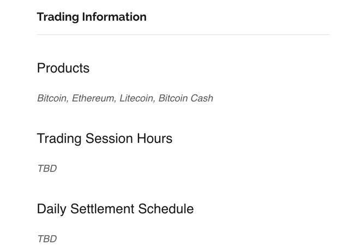Select the Products section heading
This screenshot has height=251, width=349.
[63, 68]
